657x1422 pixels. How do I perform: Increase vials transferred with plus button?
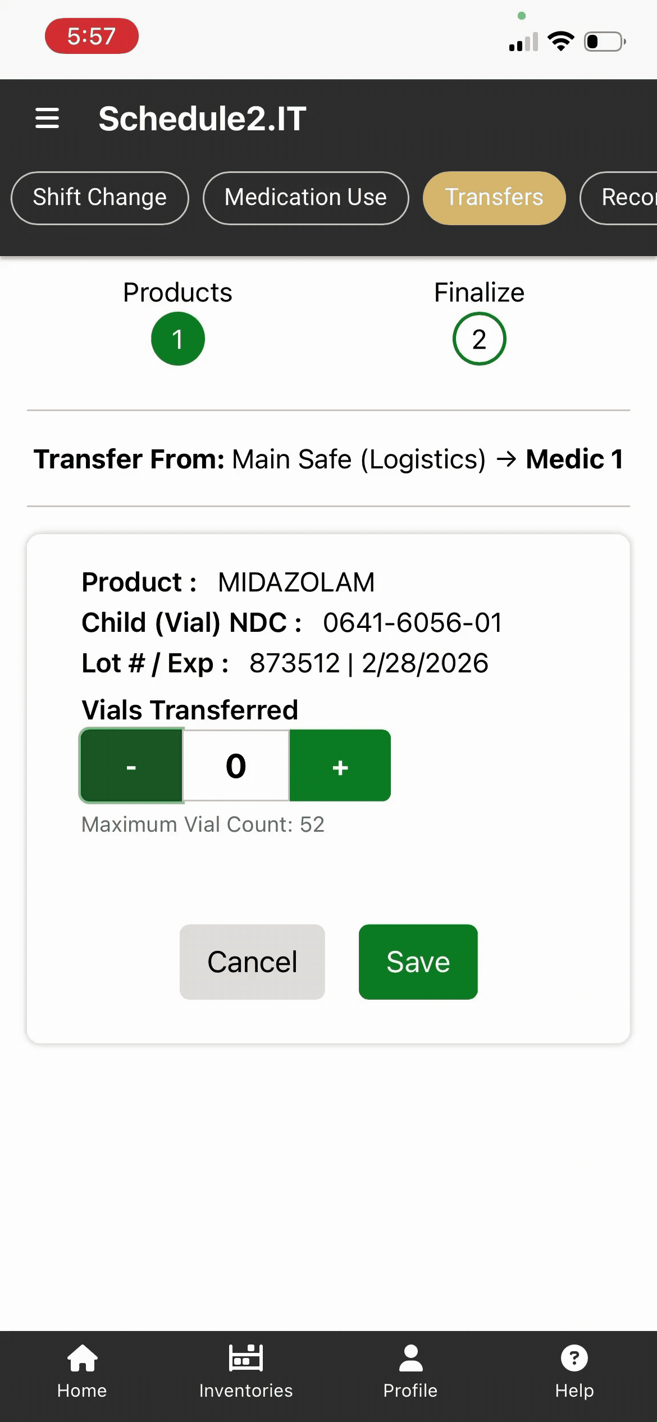[x=340, y=766]
